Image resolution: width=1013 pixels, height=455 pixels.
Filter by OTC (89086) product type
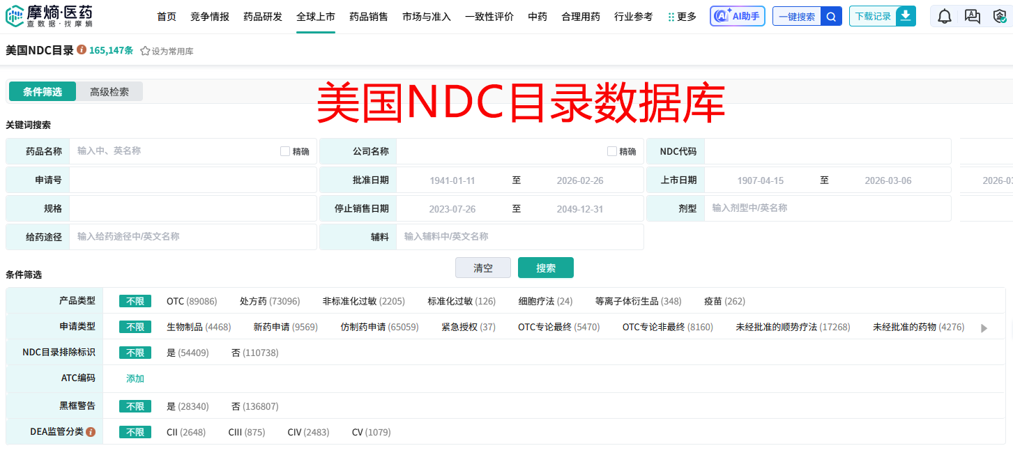(192, 302)
